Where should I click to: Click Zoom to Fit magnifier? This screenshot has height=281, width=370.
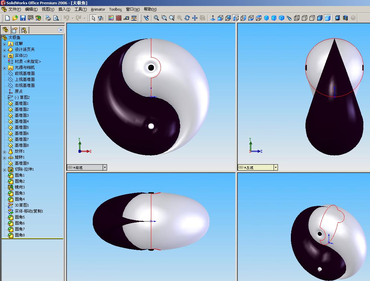pyautogui.click(x=156, y=18)
